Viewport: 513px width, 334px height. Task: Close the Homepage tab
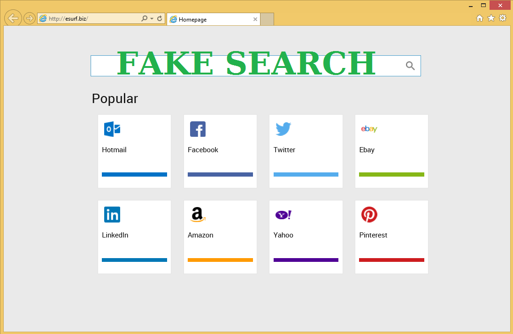255,19
